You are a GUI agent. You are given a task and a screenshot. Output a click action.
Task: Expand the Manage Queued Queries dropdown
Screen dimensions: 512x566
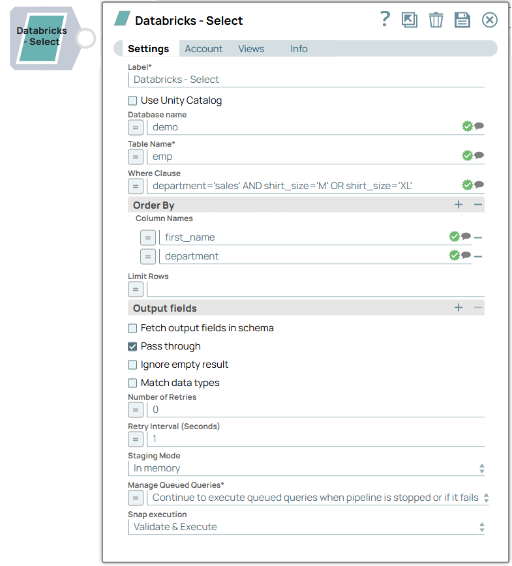click(320, 498)
